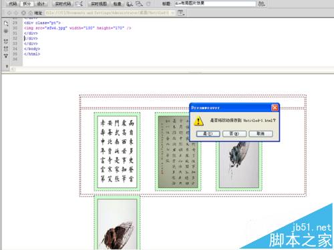Click the img src code line
Screen dimensions: 334x250
click(77, 28)
